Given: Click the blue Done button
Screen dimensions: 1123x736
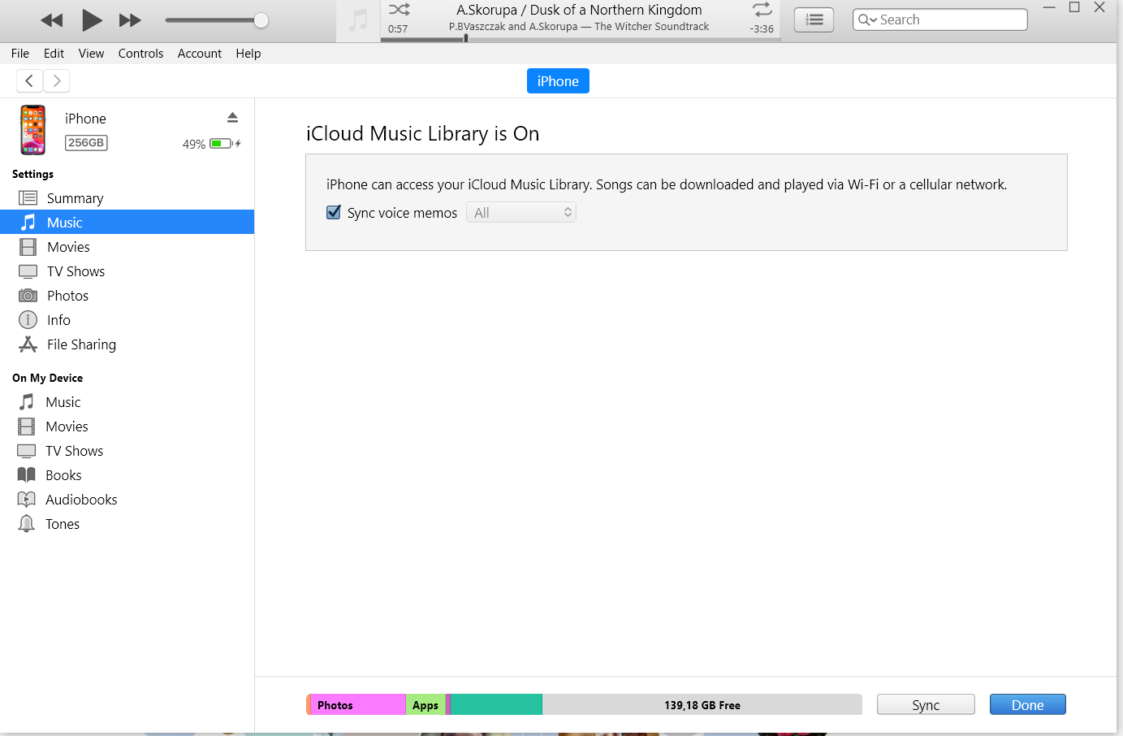Looking at the screenshot, I should (x=1027, y=705).
